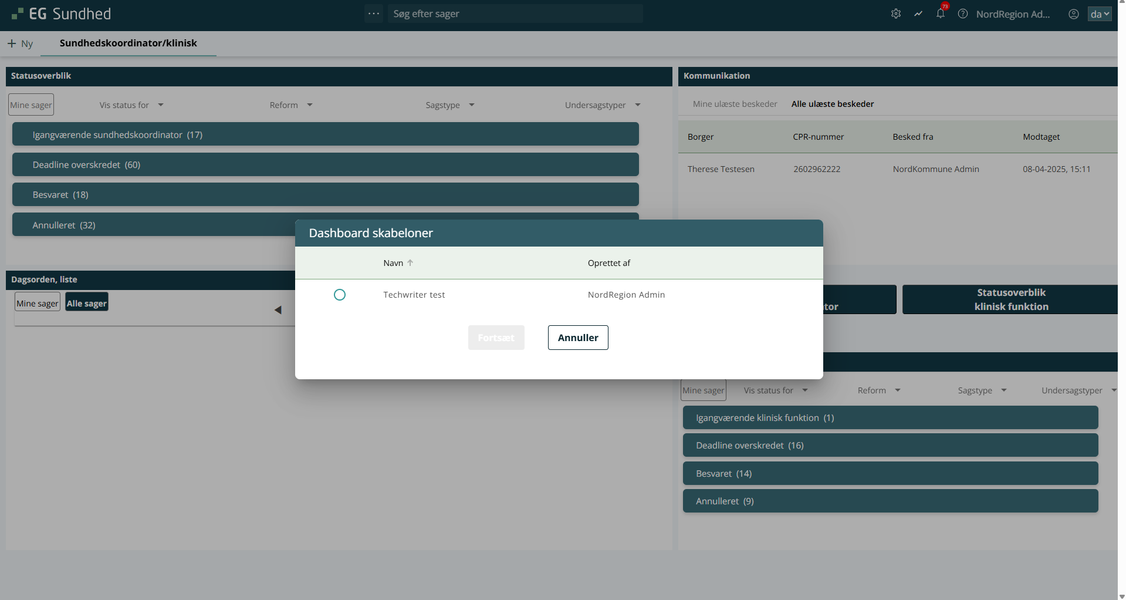Switch to Alle ulæste beskeder tab
This screenshot has width=1126, height=600.
pos(832,104)
